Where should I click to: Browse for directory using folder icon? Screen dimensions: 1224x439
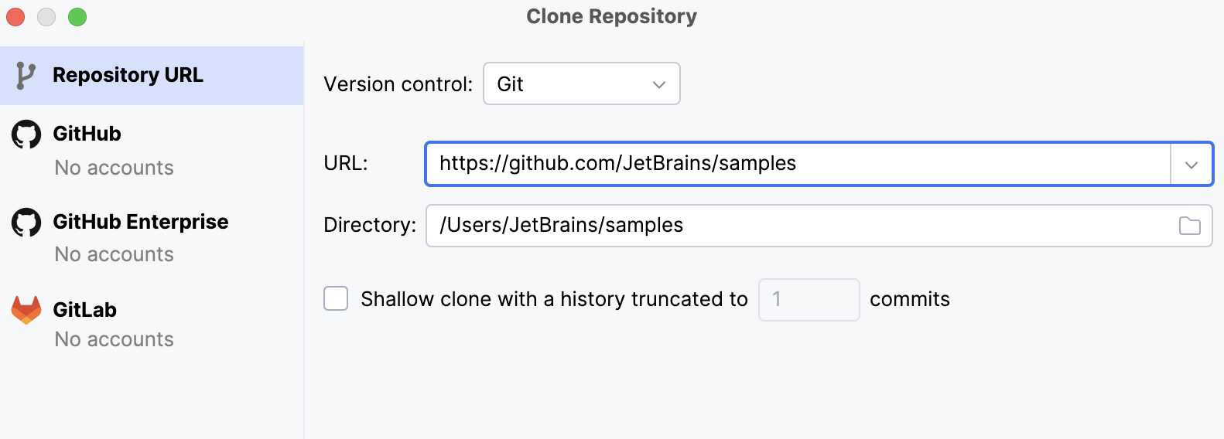[1189, 226]
